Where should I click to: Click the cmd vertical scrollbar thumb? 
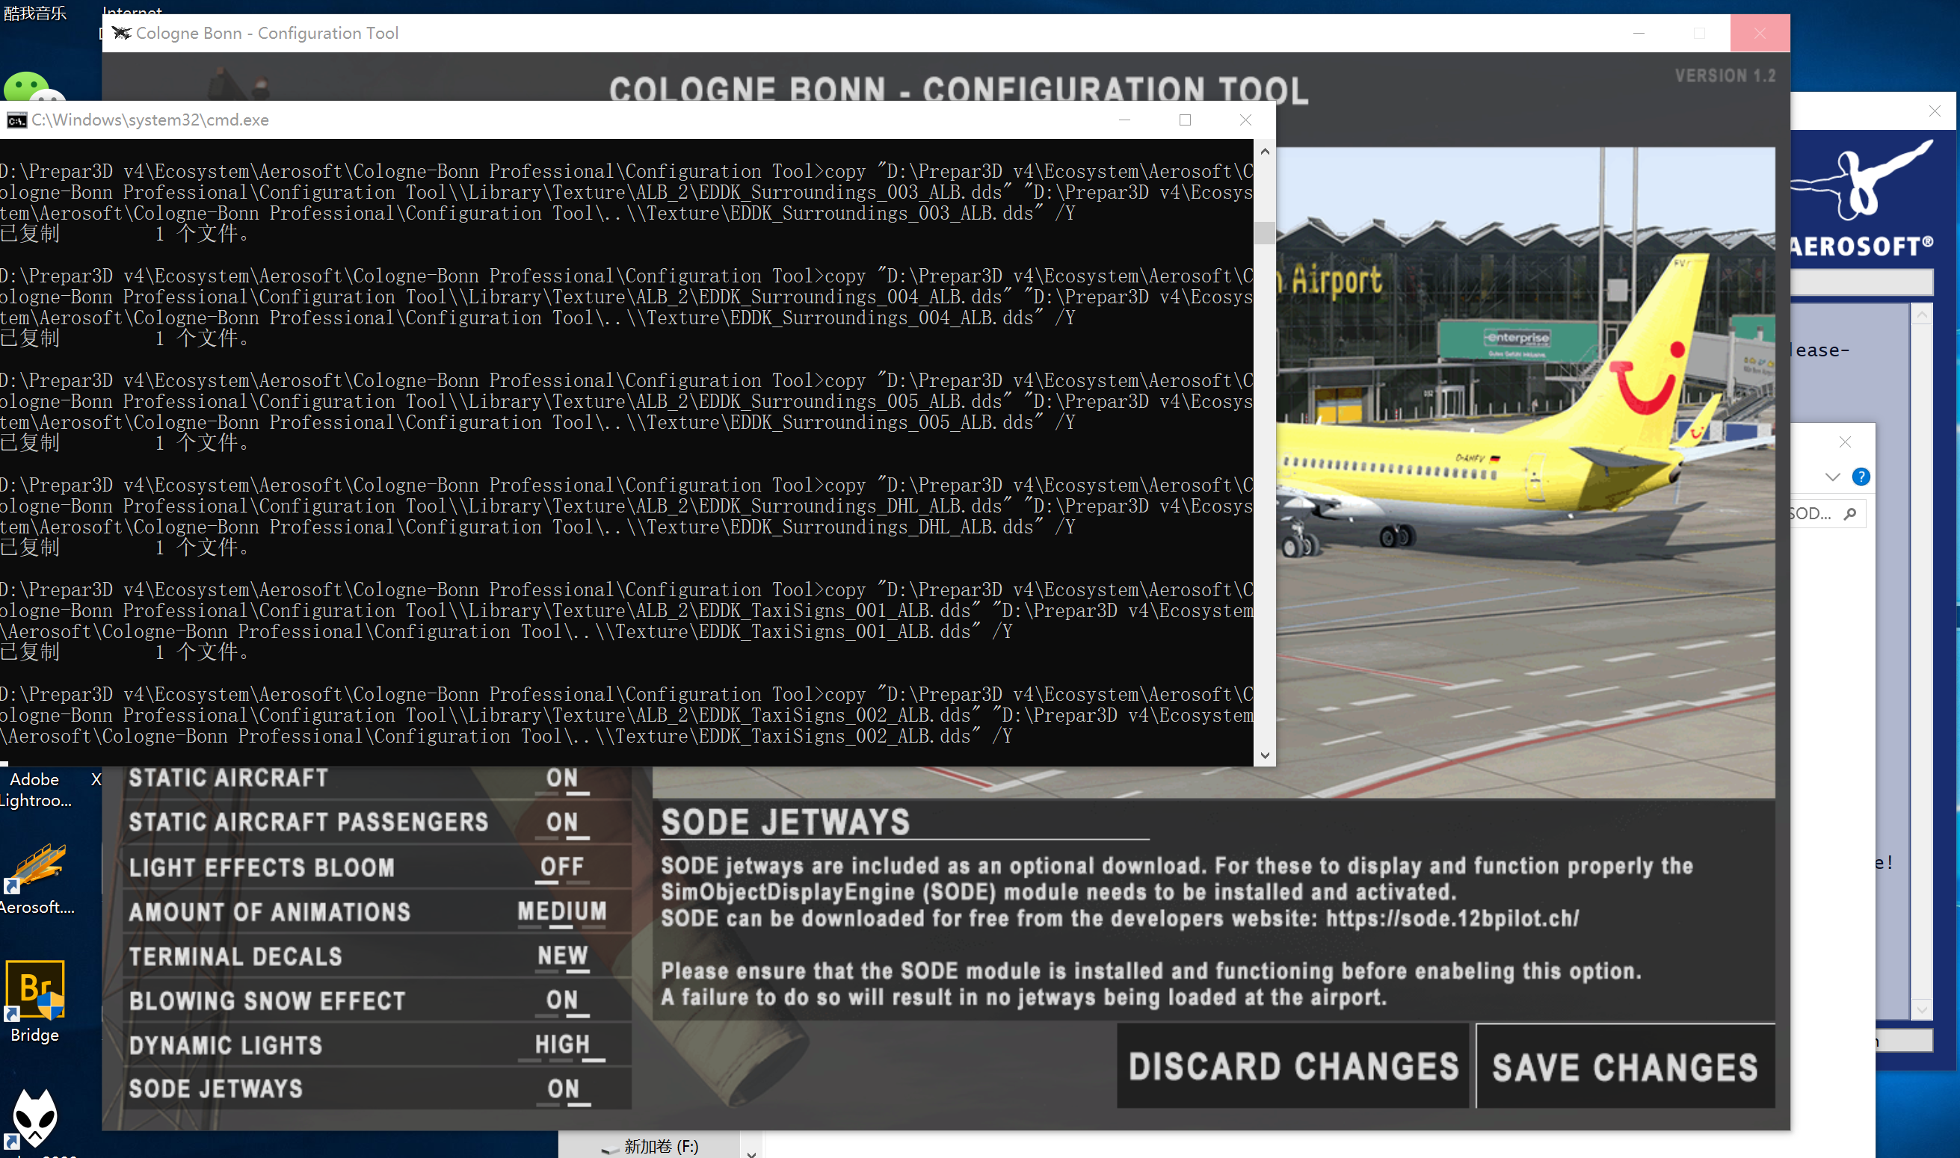[x=1265, y=232]
